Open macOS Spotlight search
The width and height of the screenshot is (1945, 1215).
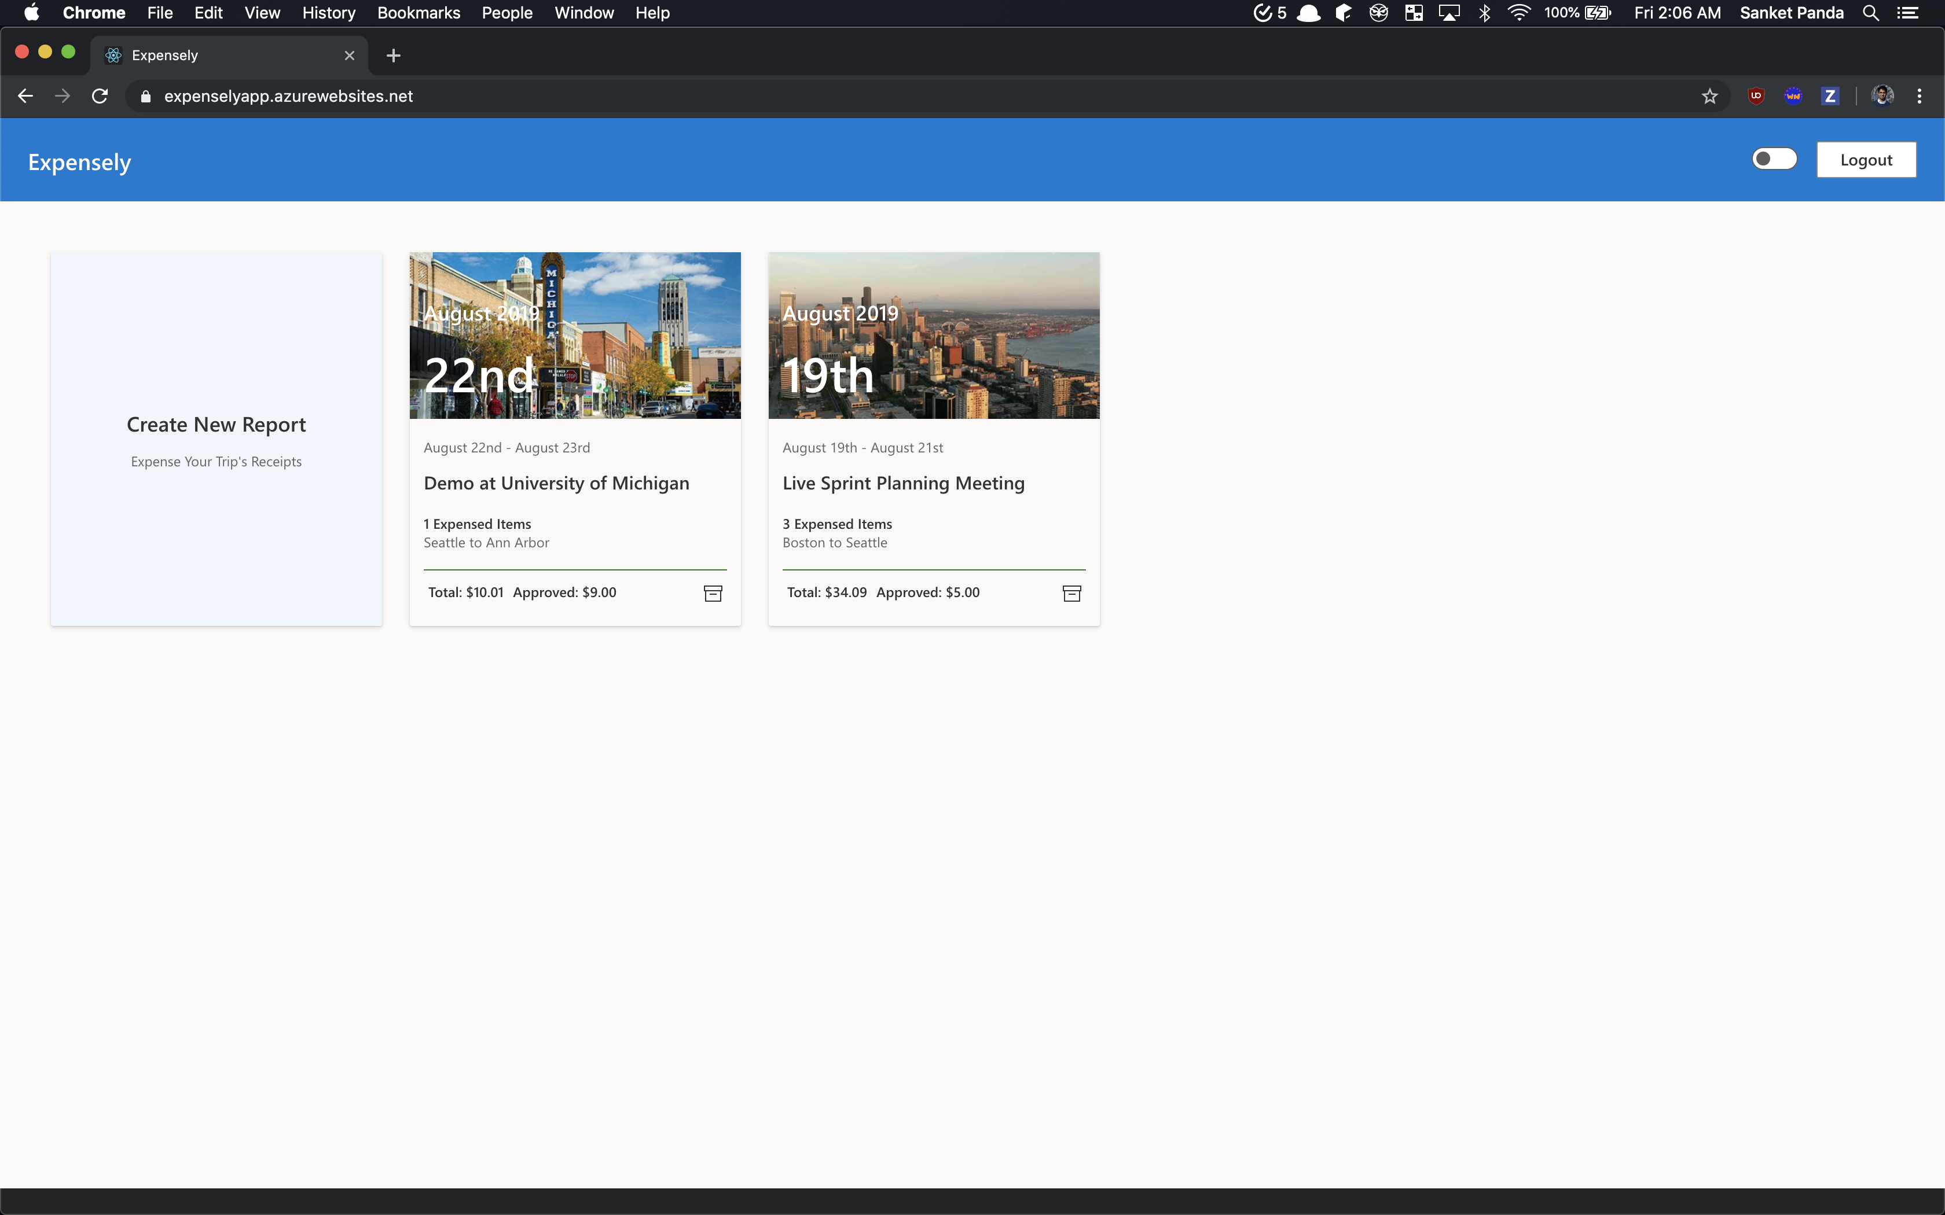click(x=1870, y=13)
